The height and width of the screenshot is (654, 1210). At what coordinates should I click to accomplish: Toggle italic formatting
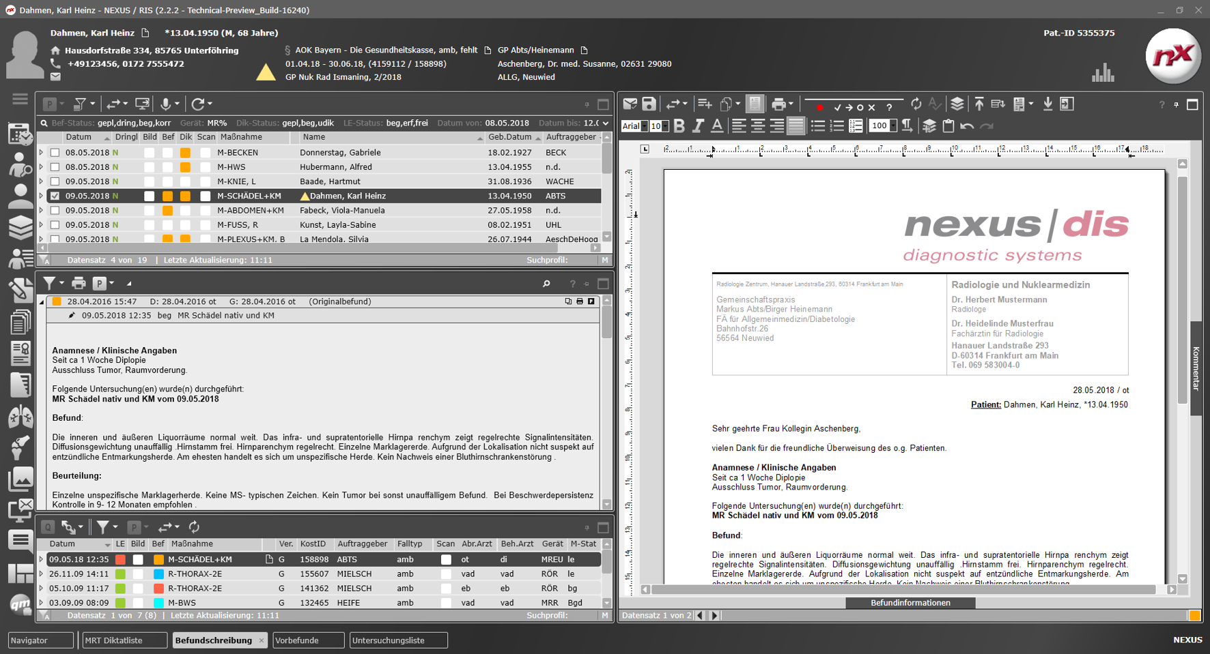[698, 126]
